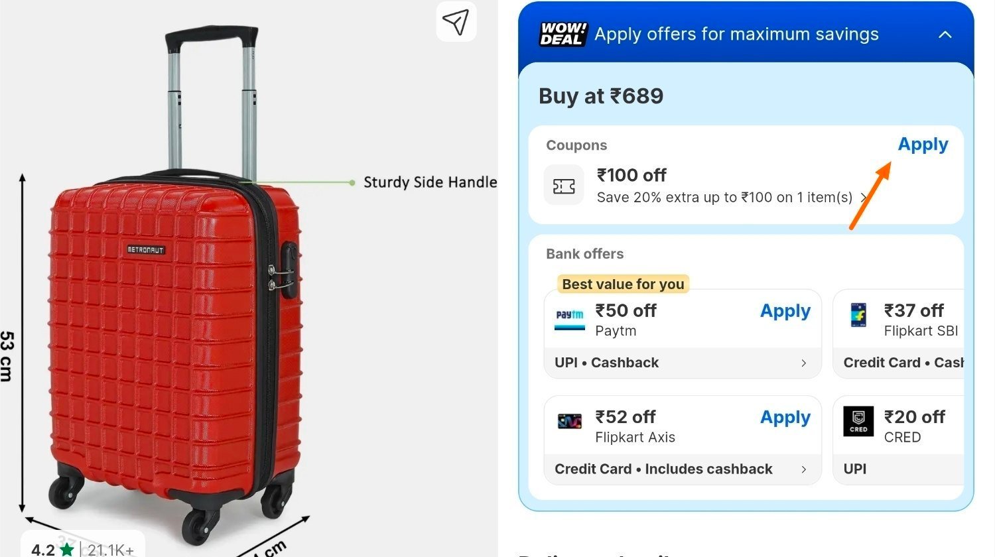The image size is (995, 557).
Task: Tap the share arrow icon
Action: click(x=456, y=21)
